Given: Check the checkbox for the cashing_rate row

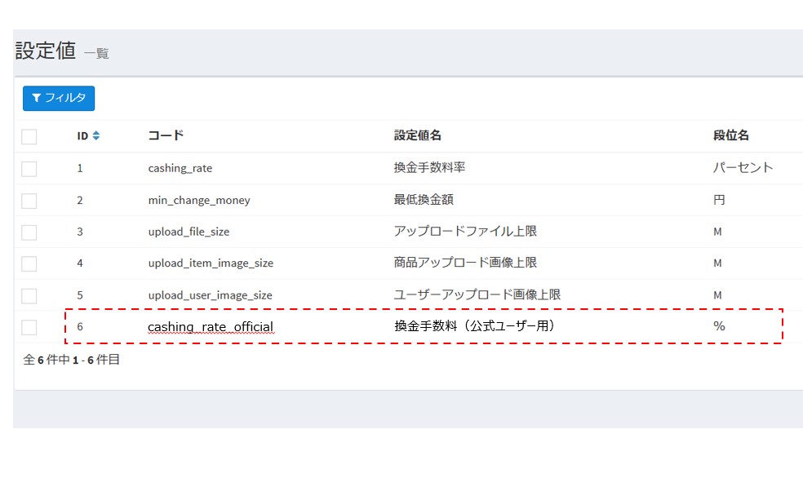Looking at the screenshot, I should pos(29,169).
